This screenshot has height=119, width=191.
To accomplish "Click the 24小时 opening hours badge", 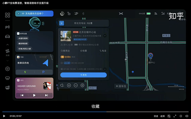I will click(67, 63).
